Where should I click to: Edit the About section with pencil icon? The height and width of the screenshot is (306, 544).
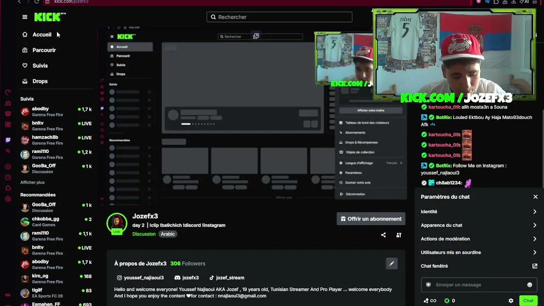(x=391, y=263)
